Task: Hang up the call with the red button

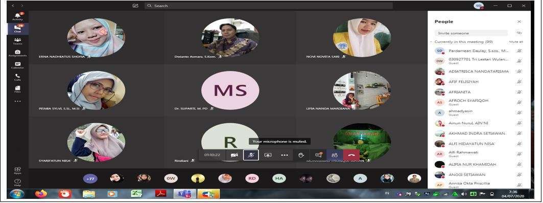Action: (x=351, y=155)
